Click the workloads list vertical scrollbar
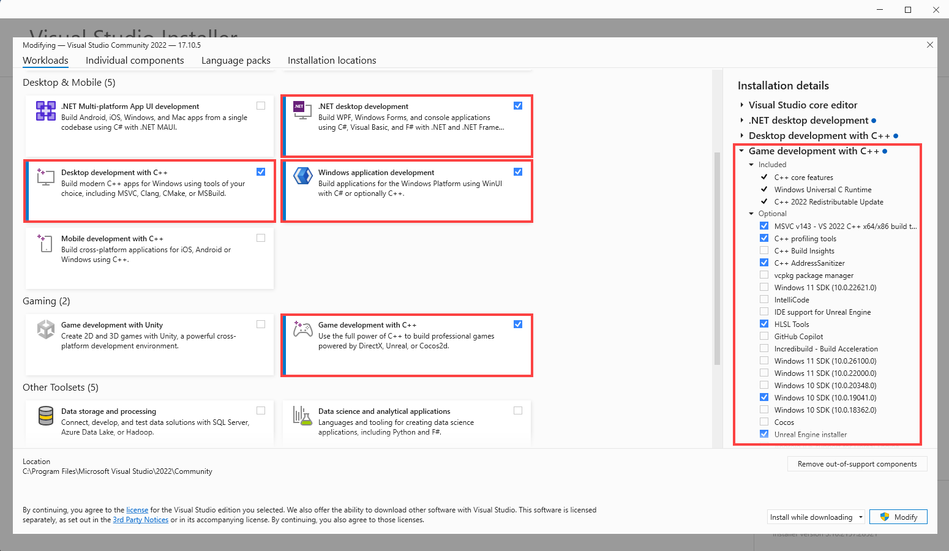949x551 pixels. 717,257
